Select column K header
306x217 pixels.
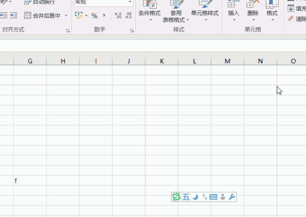click(x=162, y=61)
